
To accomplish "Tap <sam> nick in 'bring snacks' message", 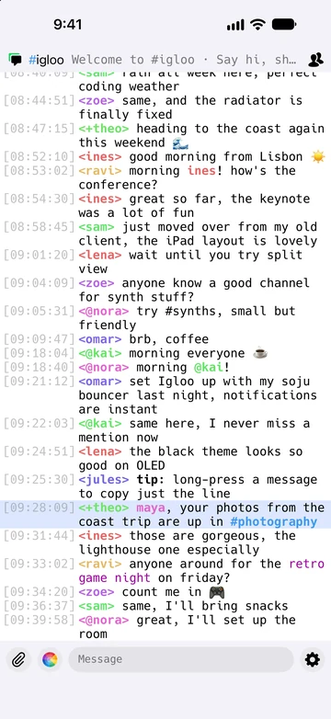I will (97, 606).
